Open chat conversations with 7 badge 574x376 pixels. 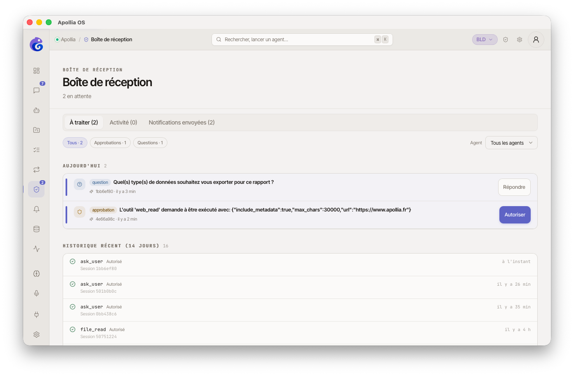point(36,90)
